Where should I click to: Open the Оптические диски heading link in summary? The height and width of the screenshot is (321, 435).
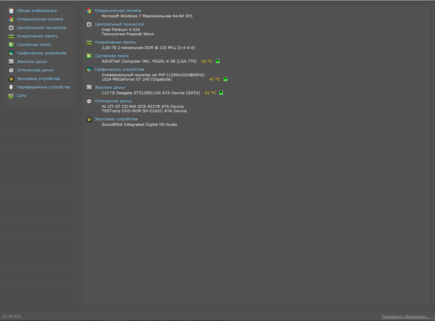[x=113, y=101]
